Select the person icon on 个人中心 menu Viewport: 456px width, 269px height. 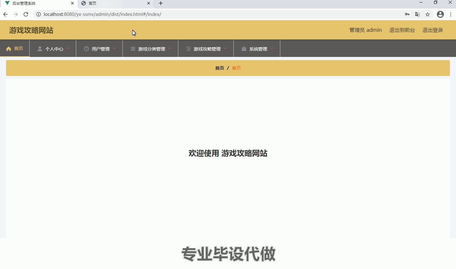pyautogui.click(x=40, y=48)
